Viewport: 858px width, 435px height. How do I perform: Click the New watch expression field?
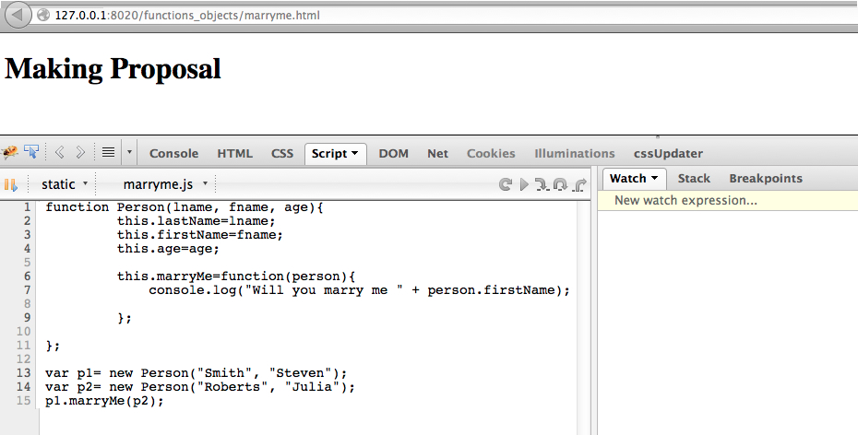[685, 200]
